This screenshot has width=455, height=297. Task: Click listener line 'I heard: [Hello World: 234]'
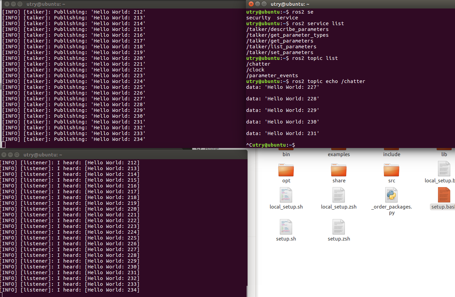coord(70,290)
